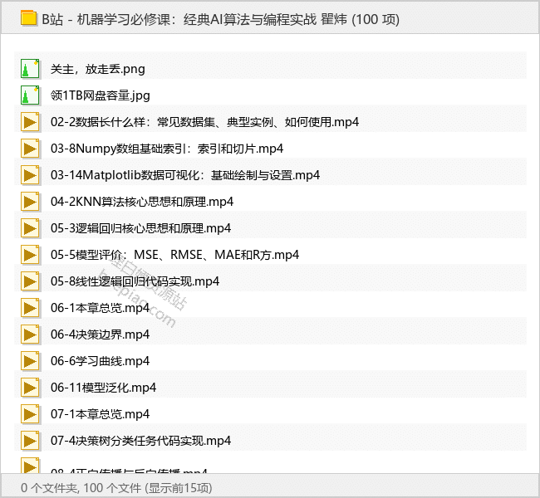Click video icon for 06-4决策边界.mp4
The width and height of the screenshot is (540, 498).
[30, 334]
